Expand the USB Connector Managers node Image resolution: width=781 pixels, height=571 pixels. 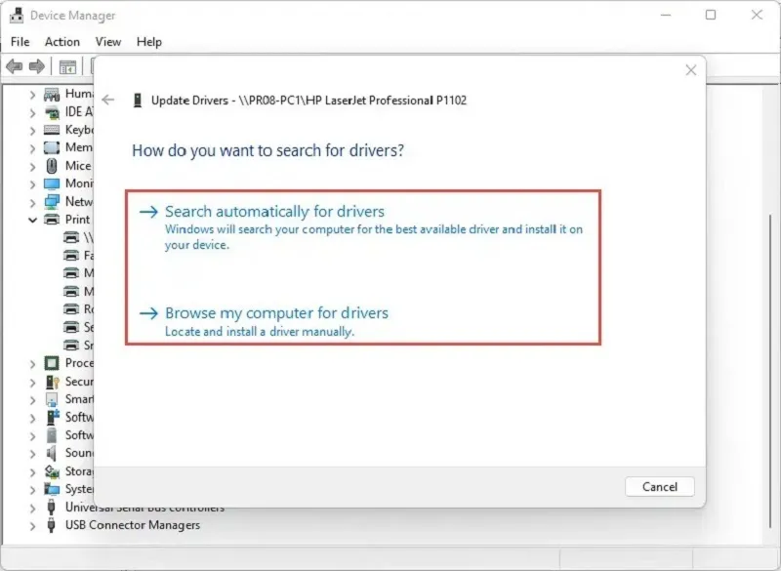click(32, 526)
